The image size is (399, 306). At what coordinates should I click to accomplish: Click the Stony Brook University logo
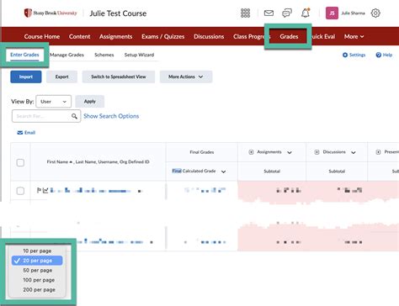tap(51, 13)
